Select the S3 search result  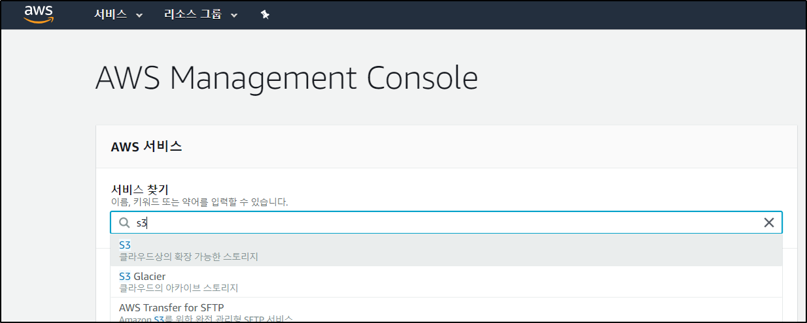[x=446, y=250]
